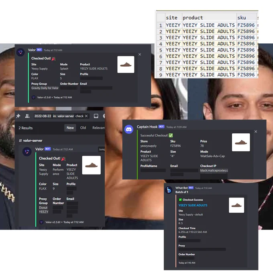Click Valor v2.3.61 footer icon in Splash embed
Viewport: 273px width, 273px height.
(34, 97)
